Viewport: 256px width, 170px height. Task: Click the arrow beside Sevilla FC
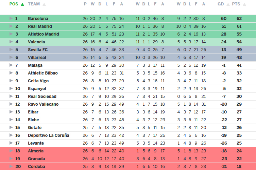click(11, 50)
